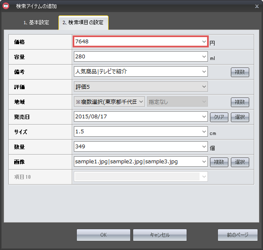Expand the 数量 dropdown list
Viewport: 263px width, 250px height.
pos(204,147)
